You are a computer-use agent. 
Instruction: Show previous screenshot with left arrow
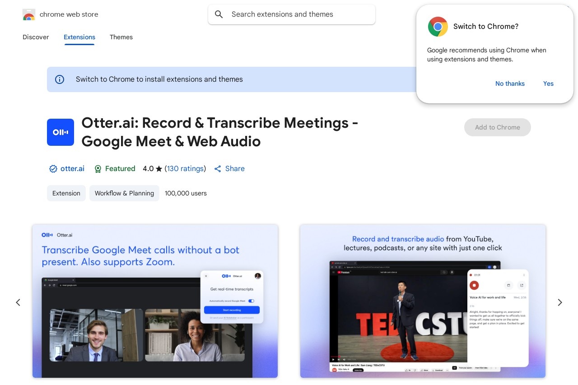click(18, 302)
